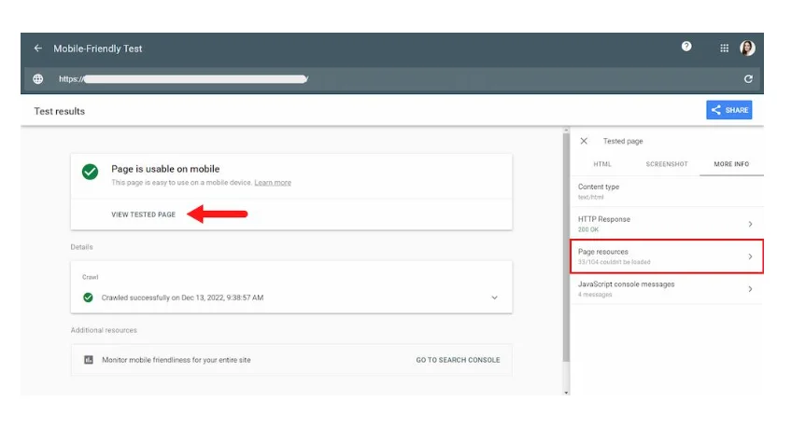Click the 200 OK status text
The image size is (806, 429).
coord(588,229)
